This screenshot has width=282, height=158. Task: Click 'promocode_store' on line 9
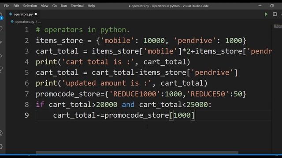click(x=137, y=115)
